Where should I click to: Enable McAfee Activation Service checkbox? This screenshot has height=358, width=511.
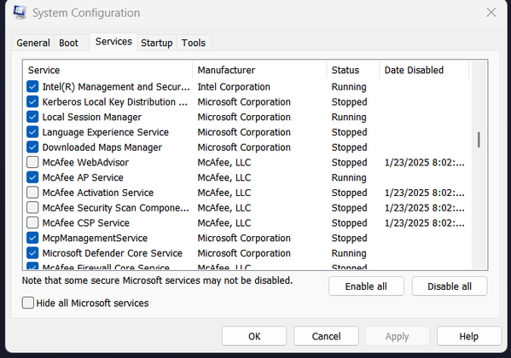pyautogui.click(x=32, y=193)
